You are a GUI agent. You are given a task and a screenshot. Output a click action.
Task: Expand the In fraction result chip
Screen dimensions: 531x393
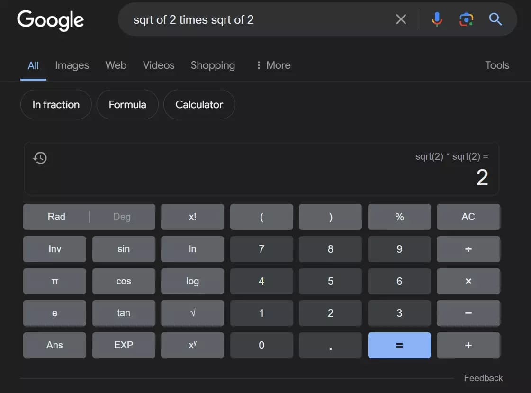(x=55, y=104)
